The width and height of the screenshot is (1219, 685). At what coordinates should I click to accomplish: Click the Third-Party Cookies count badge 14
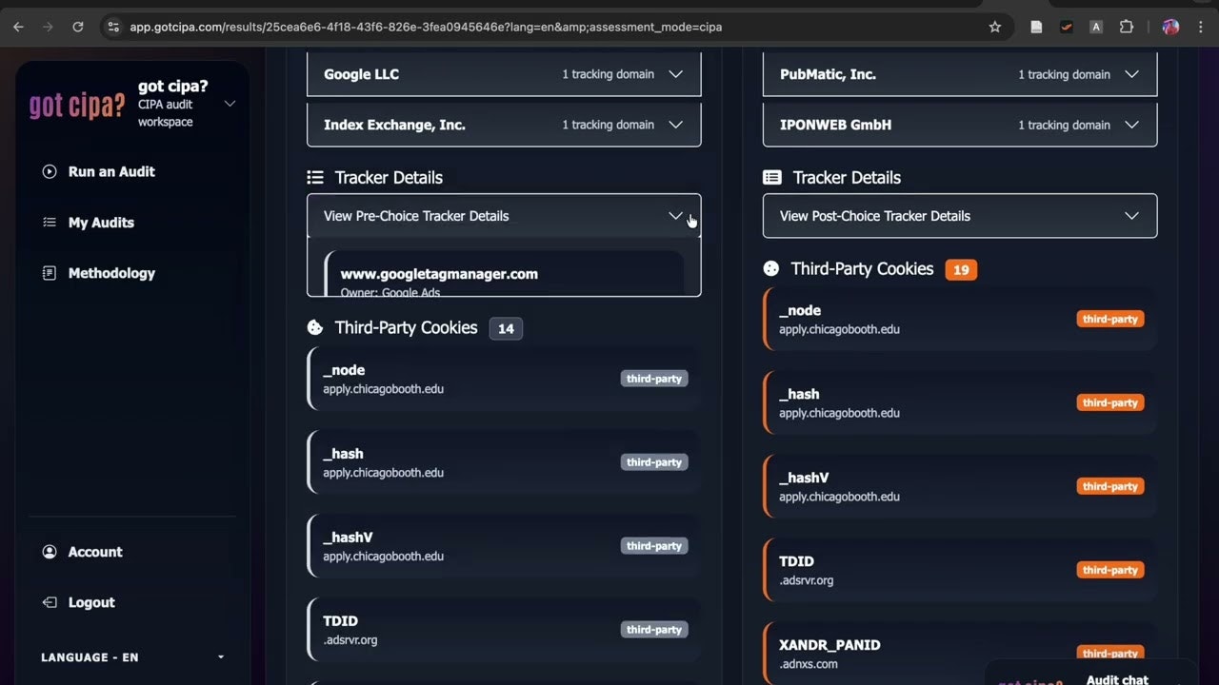[506, 329]
